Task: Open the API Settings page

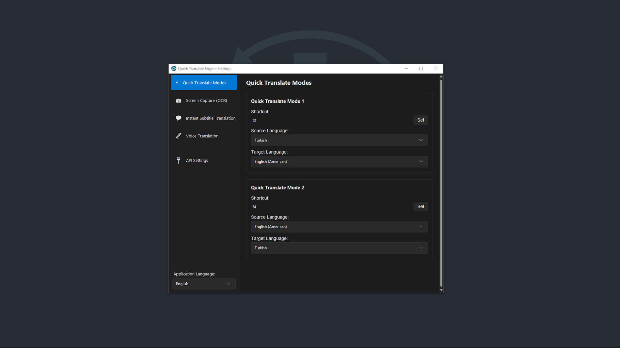Action: click(x=197, y=160)
